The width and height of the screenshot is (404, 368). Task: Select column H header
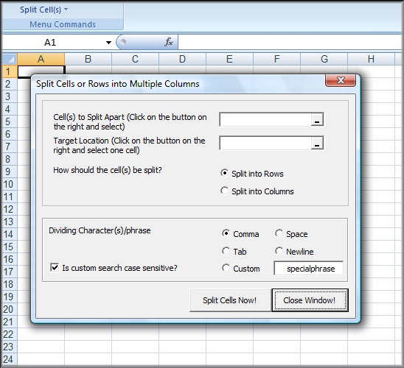tap(371, 59)
